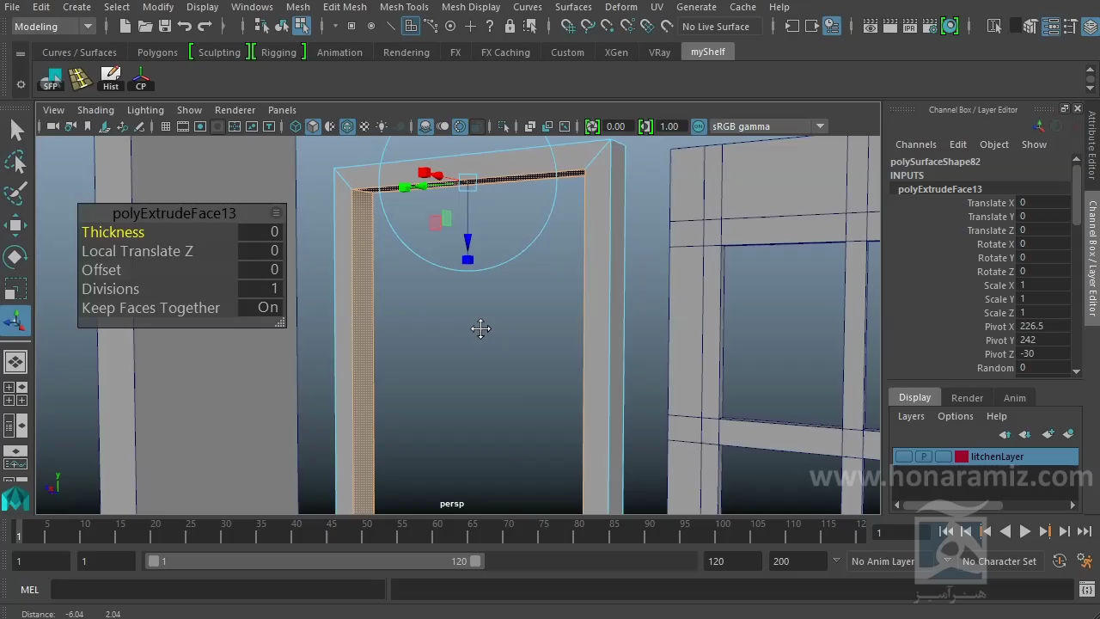
Task: Open the Modeling menu set dropdown
Action: coord(52,27)
